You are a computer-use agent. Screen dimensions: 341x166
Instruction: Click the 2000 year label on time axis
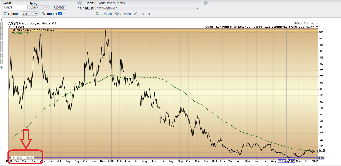[x=111, y=161]
